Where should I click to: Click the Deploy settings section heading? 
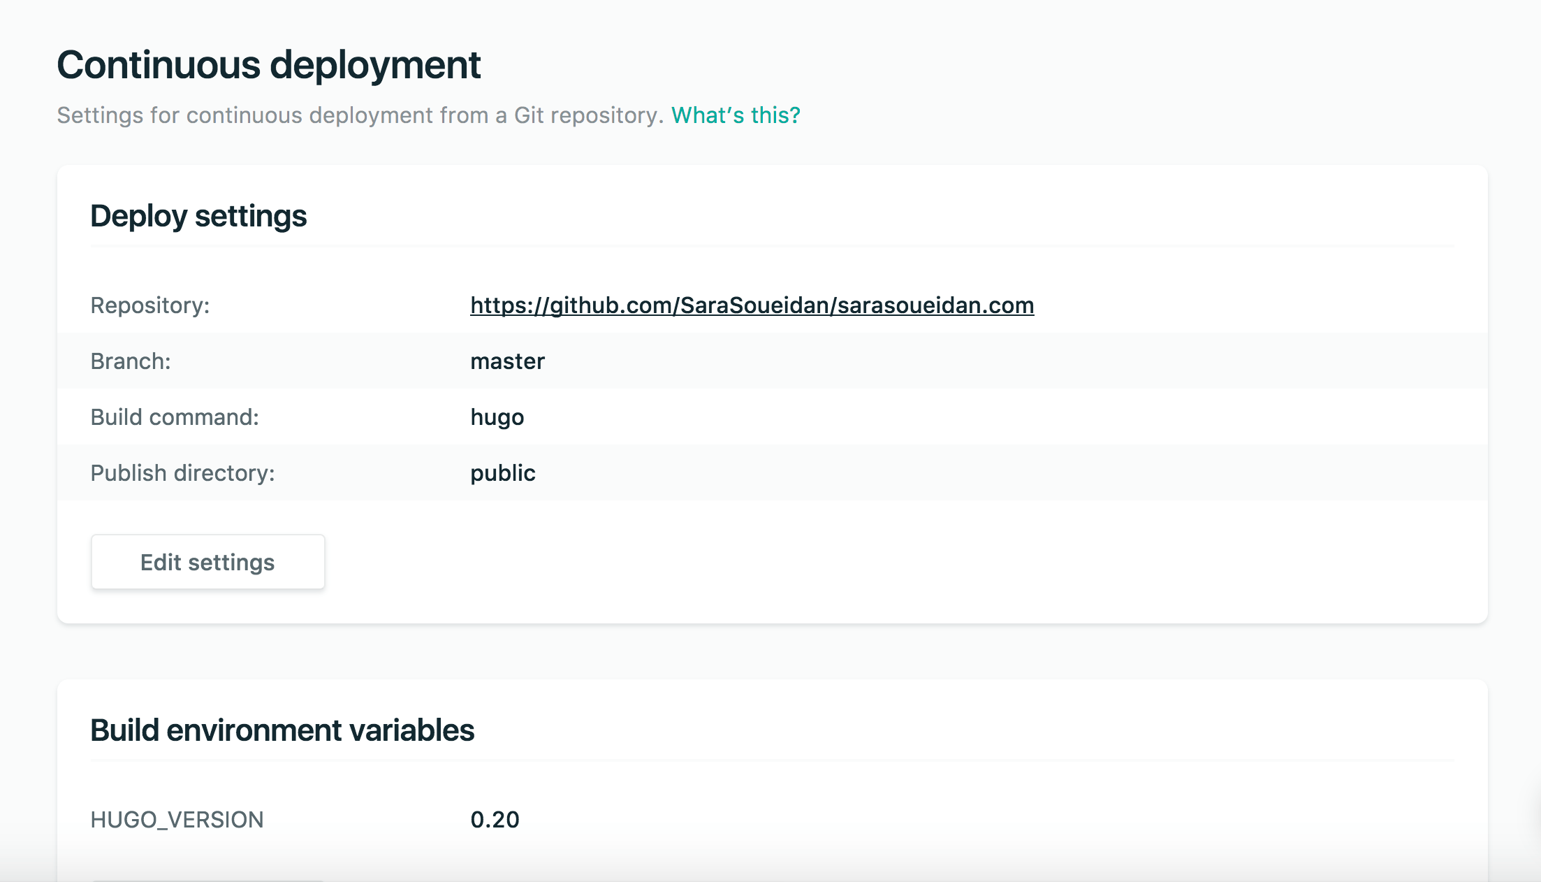tap(198, 216)
